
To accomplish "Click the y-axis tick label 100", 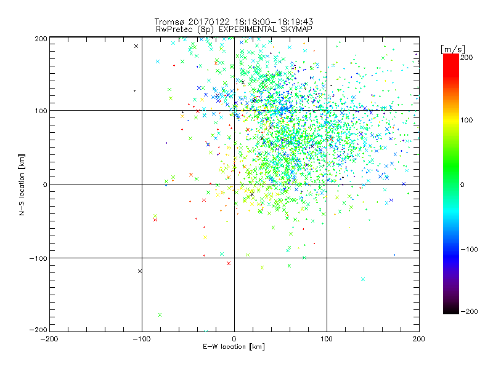I will tap(41, 111).
